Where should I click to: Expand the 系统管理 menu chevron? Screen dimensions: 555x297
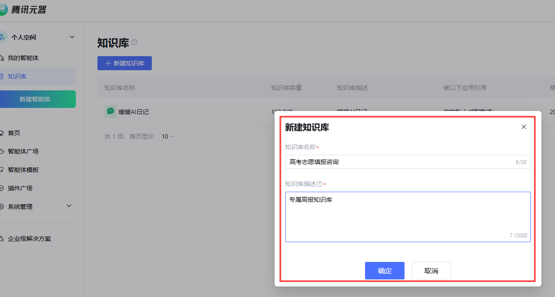(x=69, y=206)
